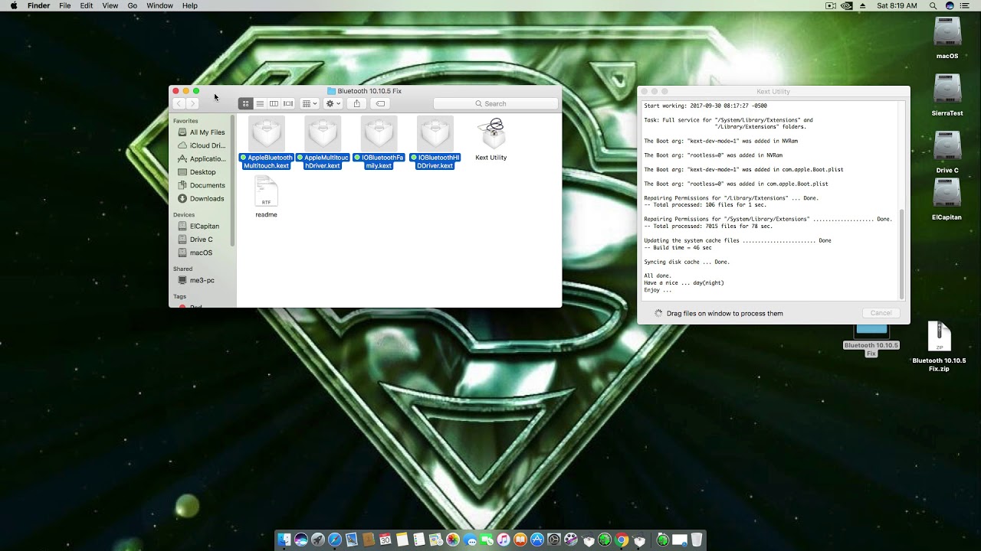Open Documents in sidebar
This screenshot has height=551, width=981.
(x=201, y=185)
